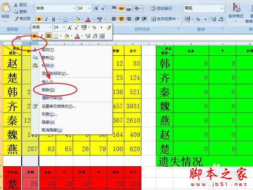Select Format Painter (格式刷) in ribbon
This screenshot has height=190, width=253.
pos(22,18)
